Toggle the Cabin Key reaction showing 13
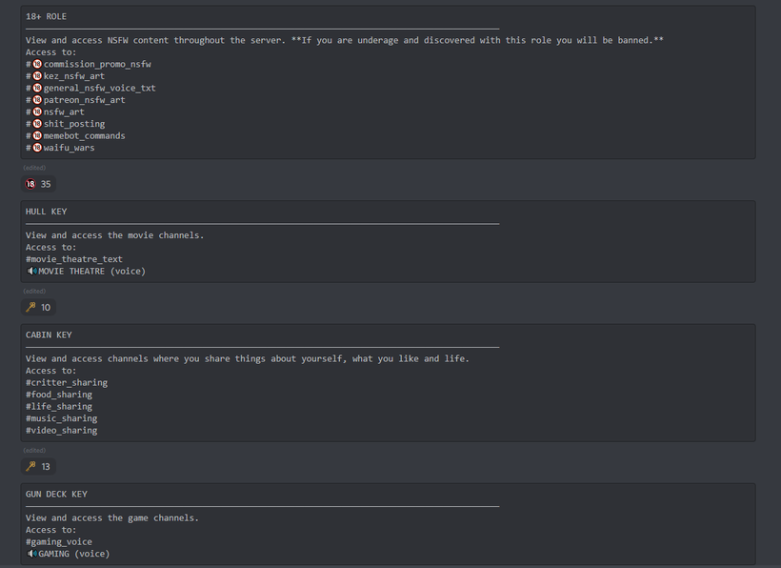The height and width of the screenshot is (568, 781). point(38,466)
